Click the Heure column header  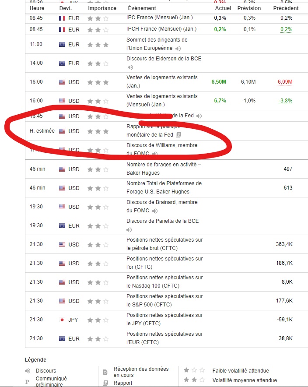tap(37, 8)
